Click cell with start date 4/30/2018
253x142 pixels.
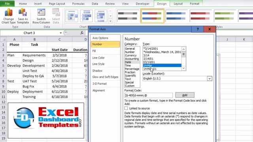(60, 71)
